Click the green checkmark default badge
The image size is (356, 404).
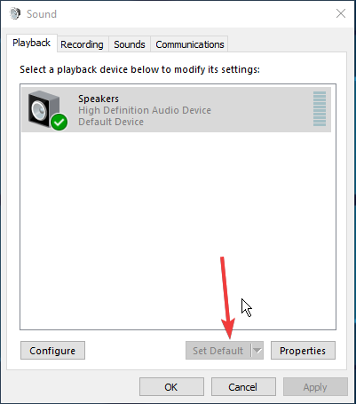59,122
